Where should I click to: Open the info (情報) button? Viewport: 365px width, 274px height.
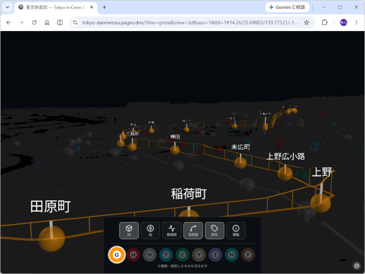[x=236, y=231]
